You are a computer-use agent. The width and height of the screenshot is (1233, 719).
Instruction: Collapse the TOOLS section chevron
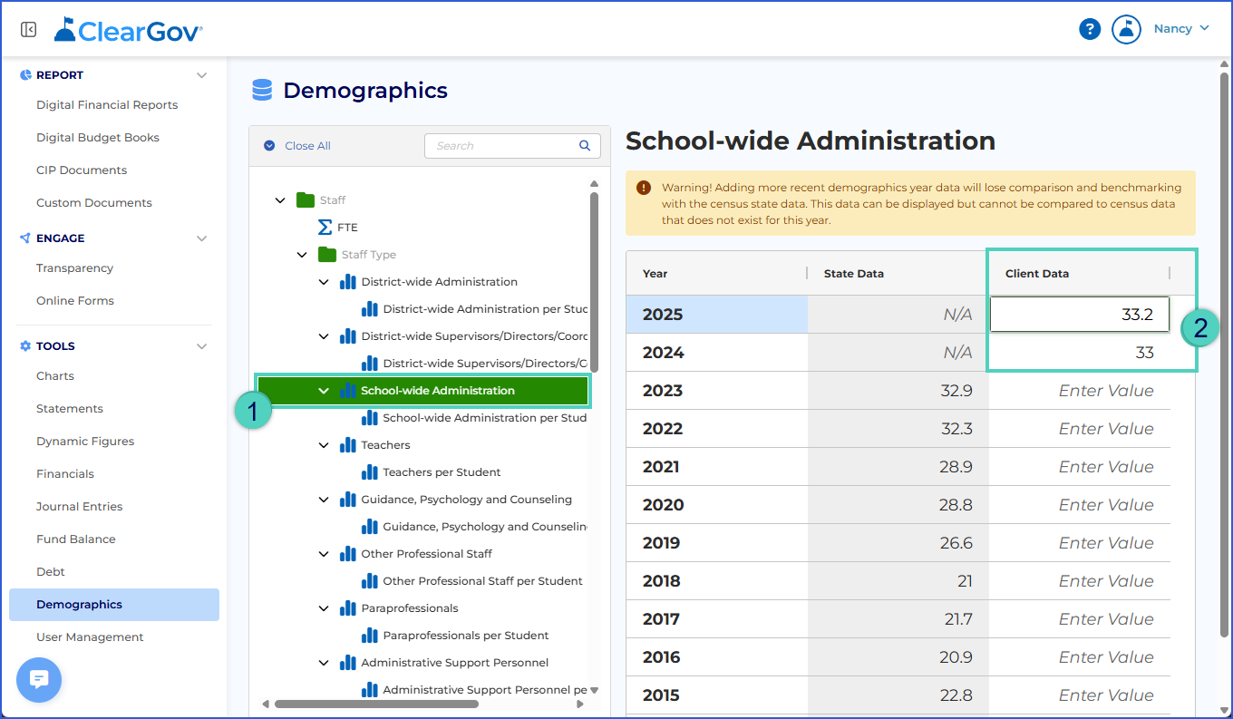(201, 346)
